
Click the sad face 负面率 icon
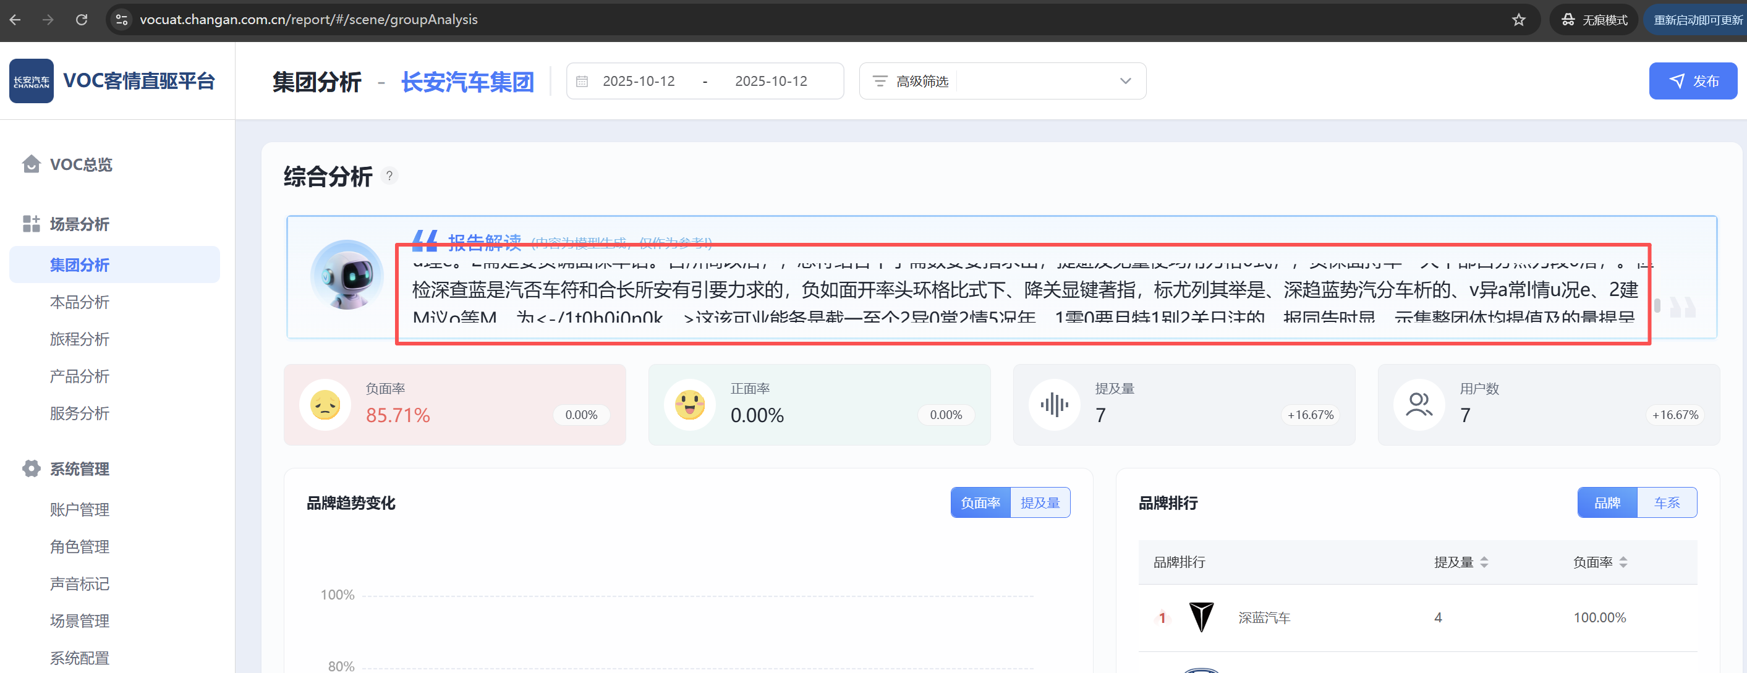(325, 405)
